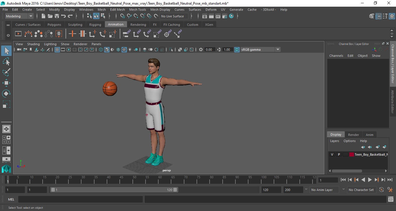Click the Attribute Editor side tab
Viewport: 396px width, 211px height.
[393, 102]
